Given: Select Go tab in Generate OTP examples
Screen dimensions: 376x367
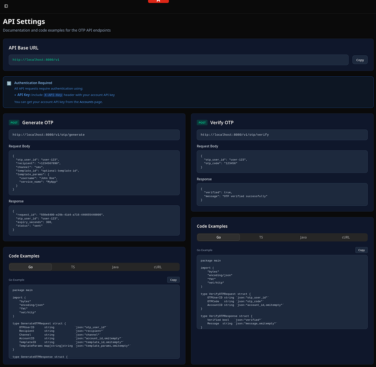Looking at the screenshot, I should pos(30,267).
